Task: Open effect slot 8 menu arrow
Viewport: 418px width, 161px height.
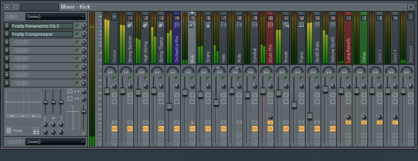Action: click(7, 83)
